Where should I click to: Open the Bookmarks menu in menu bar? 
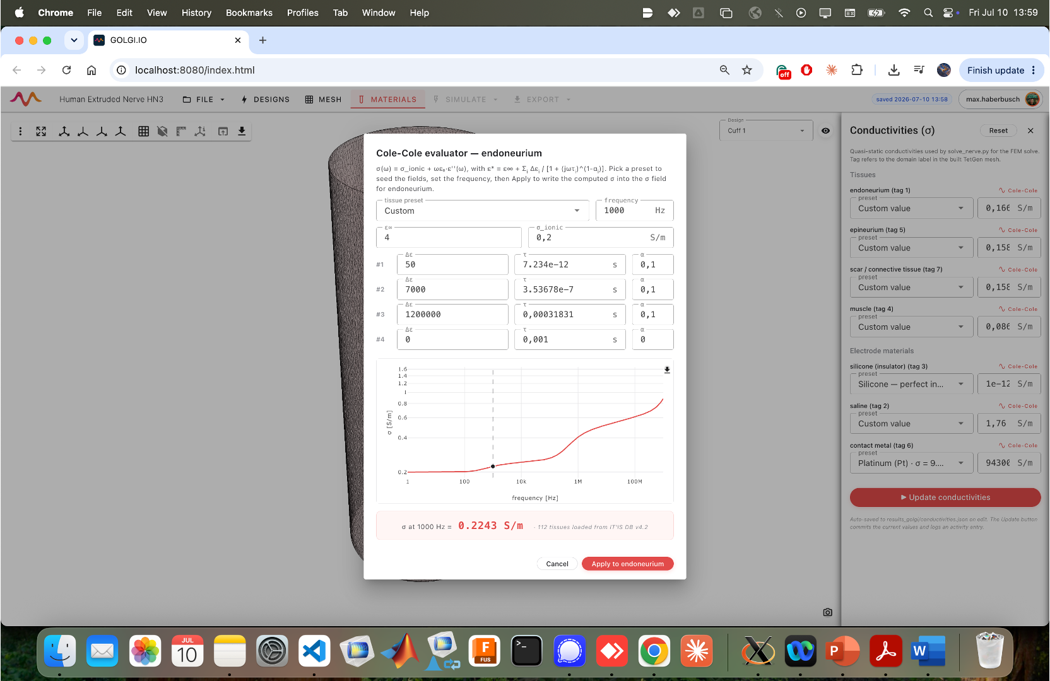(249, 13)
